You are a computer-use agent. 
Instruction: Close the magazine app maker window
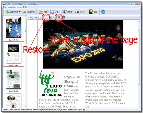[138, 4]
